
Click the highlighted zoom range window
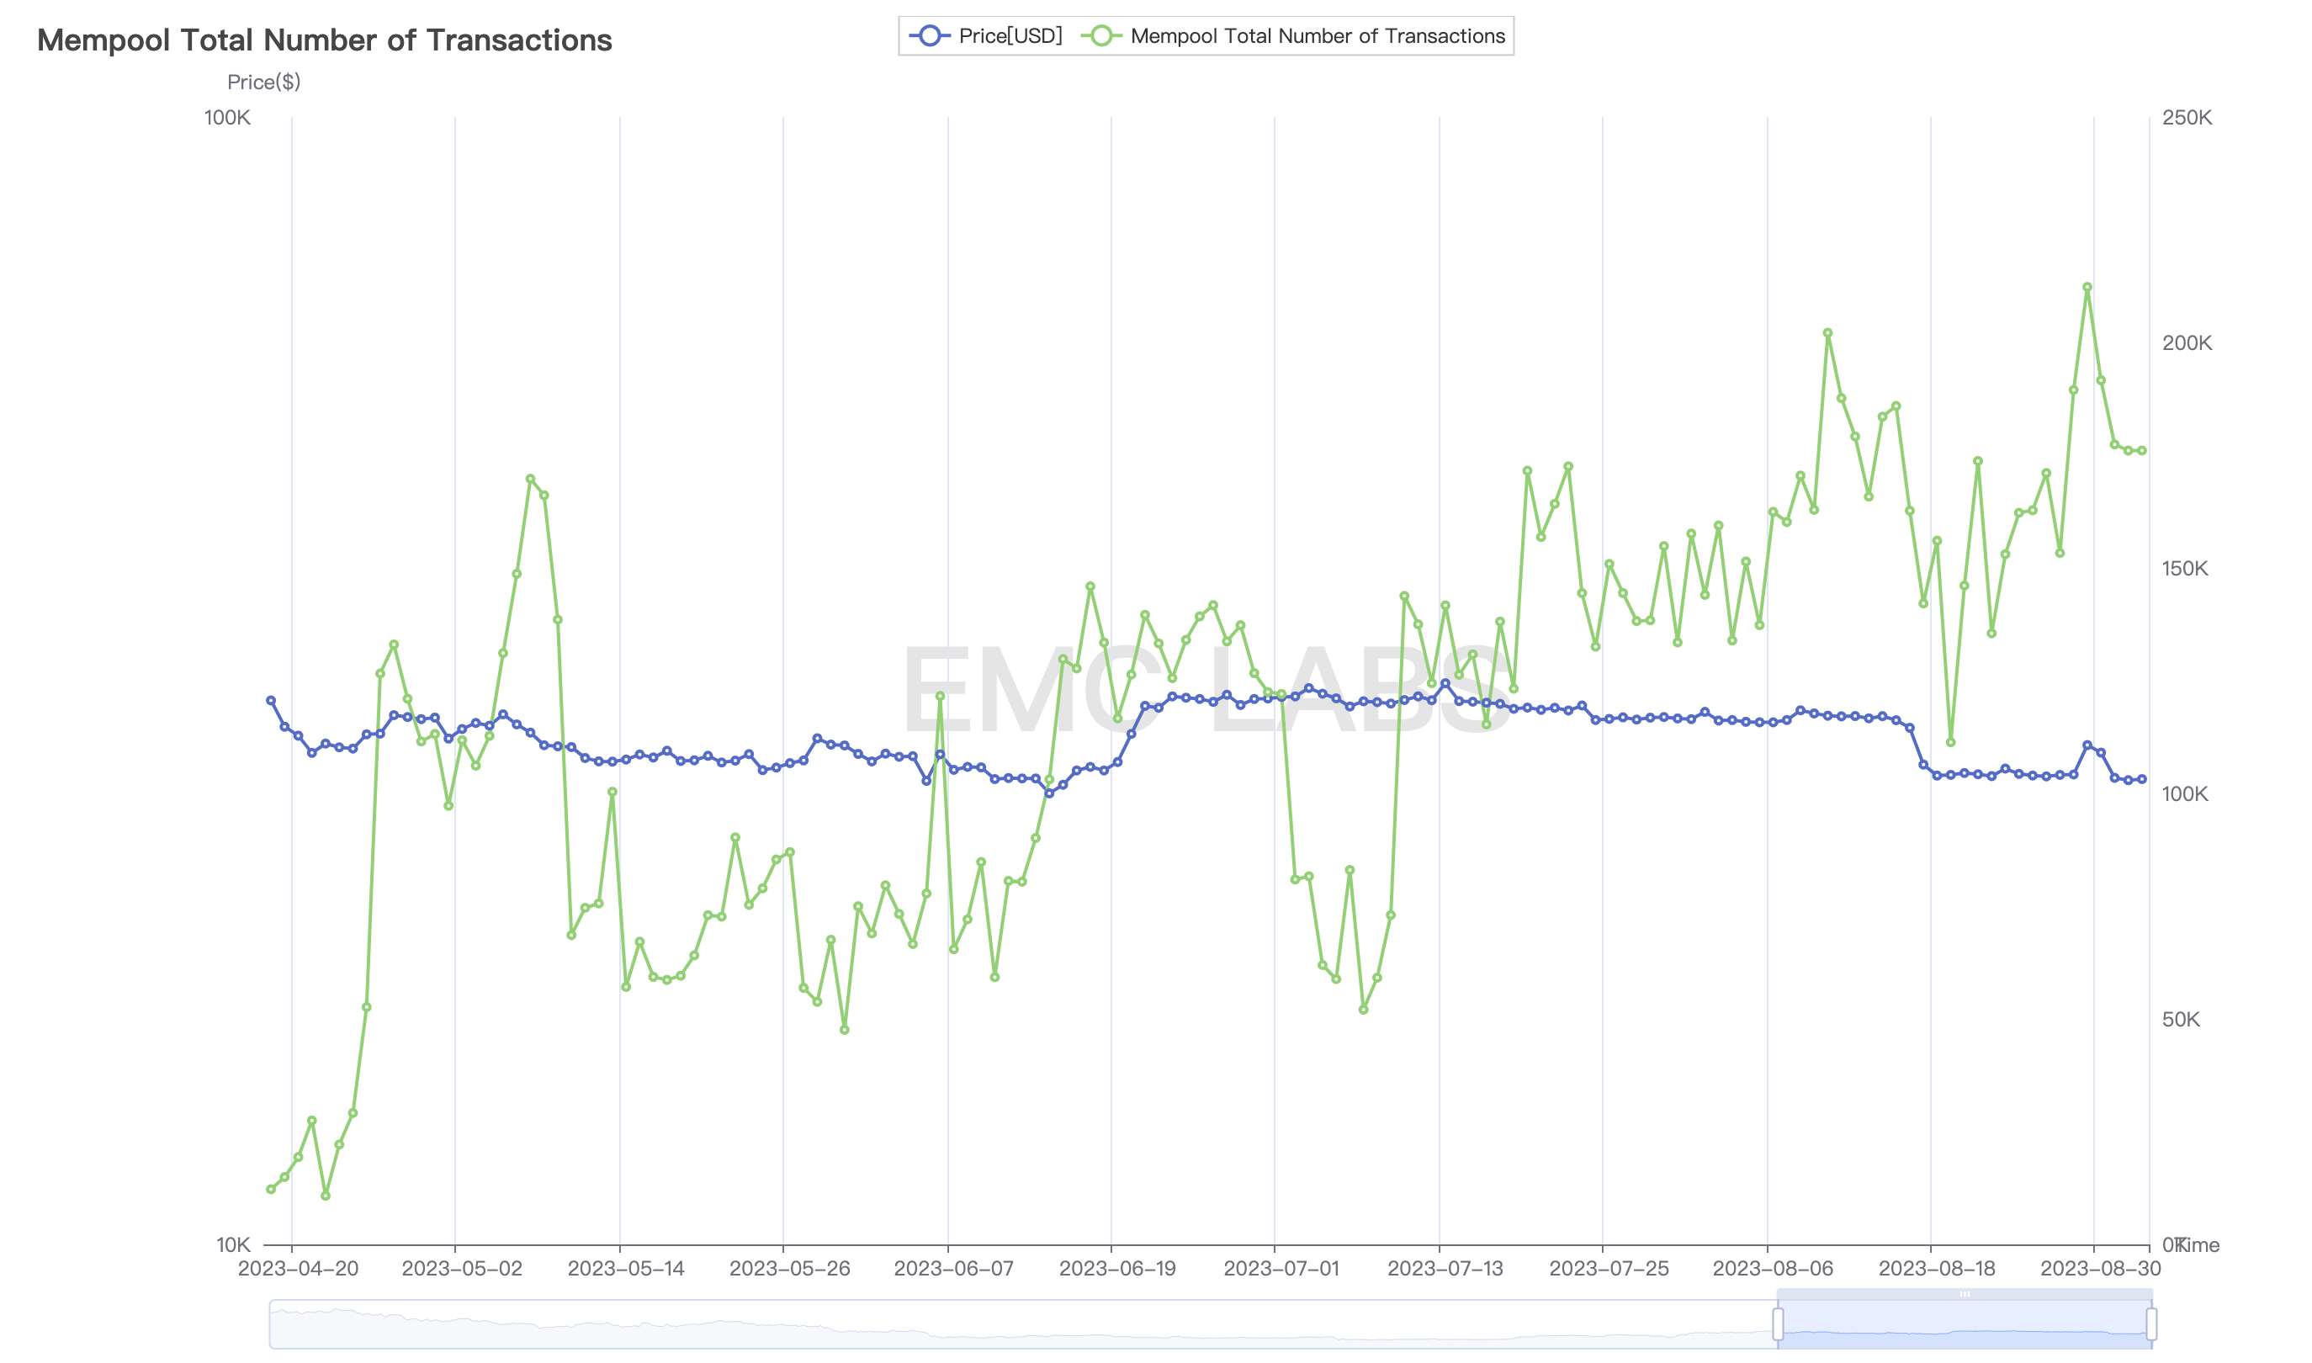tap(1965, 1325)
